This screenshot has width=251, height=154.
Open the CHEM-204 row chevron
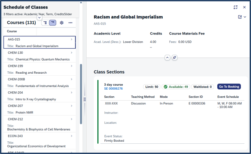[71, 93]
